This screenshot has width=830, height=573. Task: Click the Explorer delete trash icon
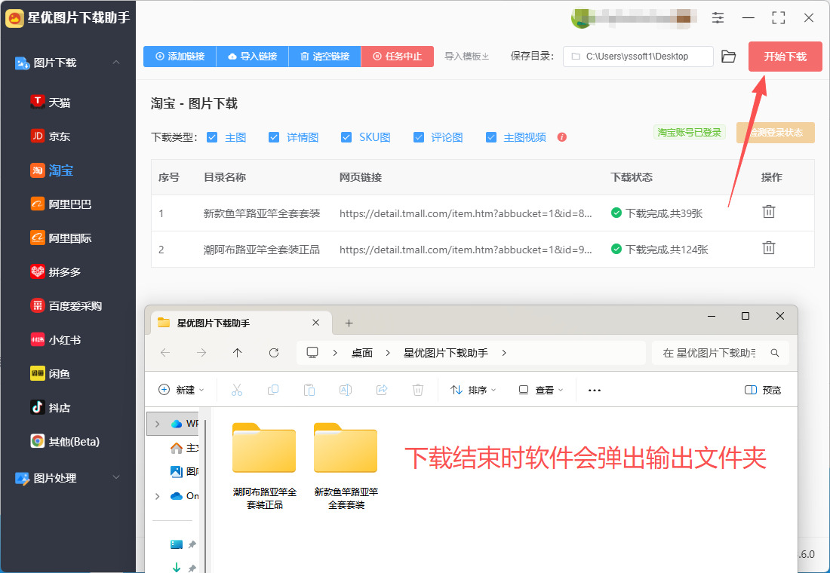(x=418, y=390)
